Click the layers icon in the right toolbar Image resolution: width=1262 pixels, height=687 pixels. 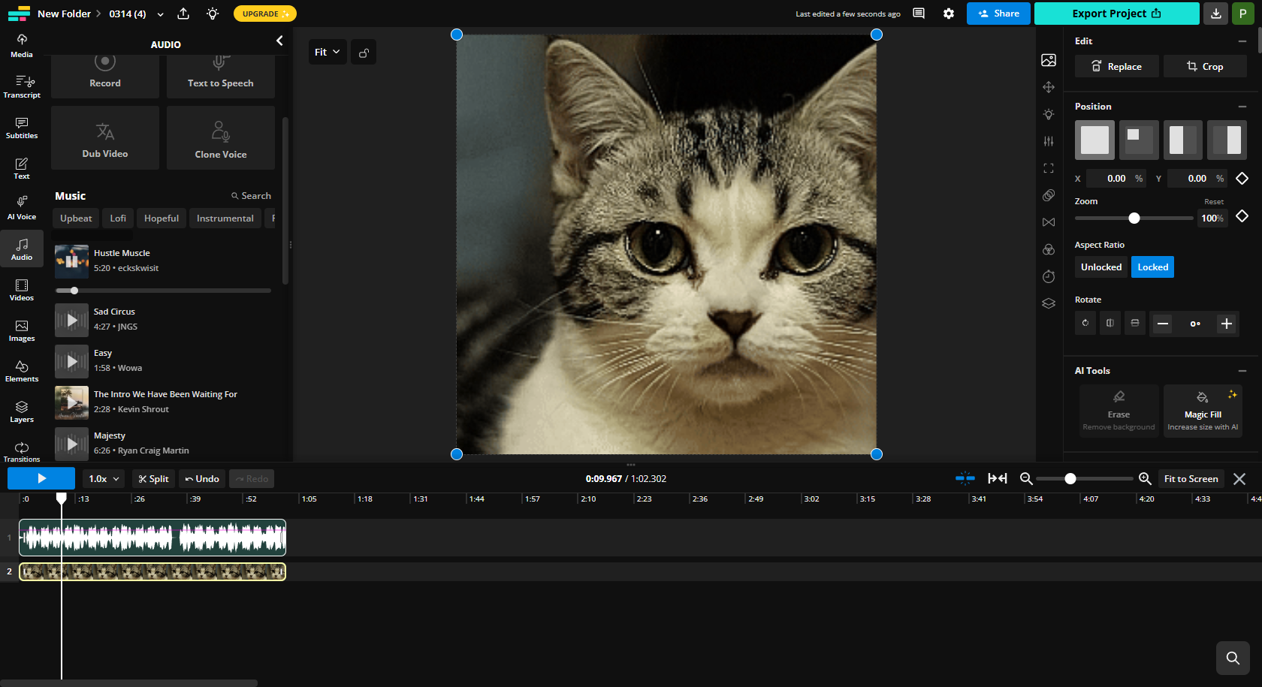(x=1048, y=303)
